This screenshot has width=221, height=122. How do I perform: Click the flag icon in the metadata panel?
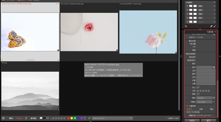[198, 87]
